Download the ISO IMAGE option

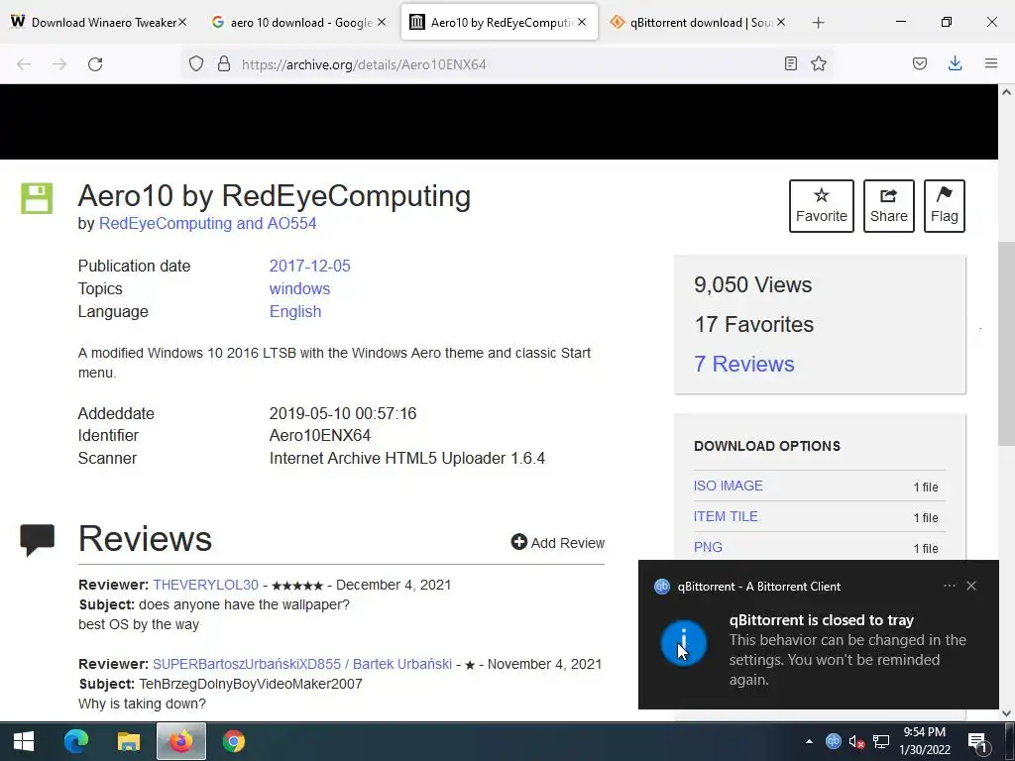click(x=729, y=486)
